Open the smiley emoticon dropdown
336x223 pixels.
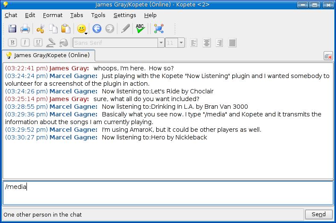(82, 29)
